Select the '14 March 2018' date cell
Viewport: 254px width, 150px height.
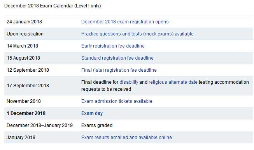click(x=22, y=46)
